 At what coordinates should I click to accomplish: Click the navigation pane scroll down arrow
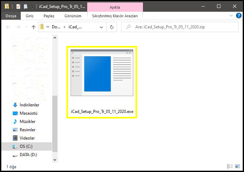click(x=55, y=160)
